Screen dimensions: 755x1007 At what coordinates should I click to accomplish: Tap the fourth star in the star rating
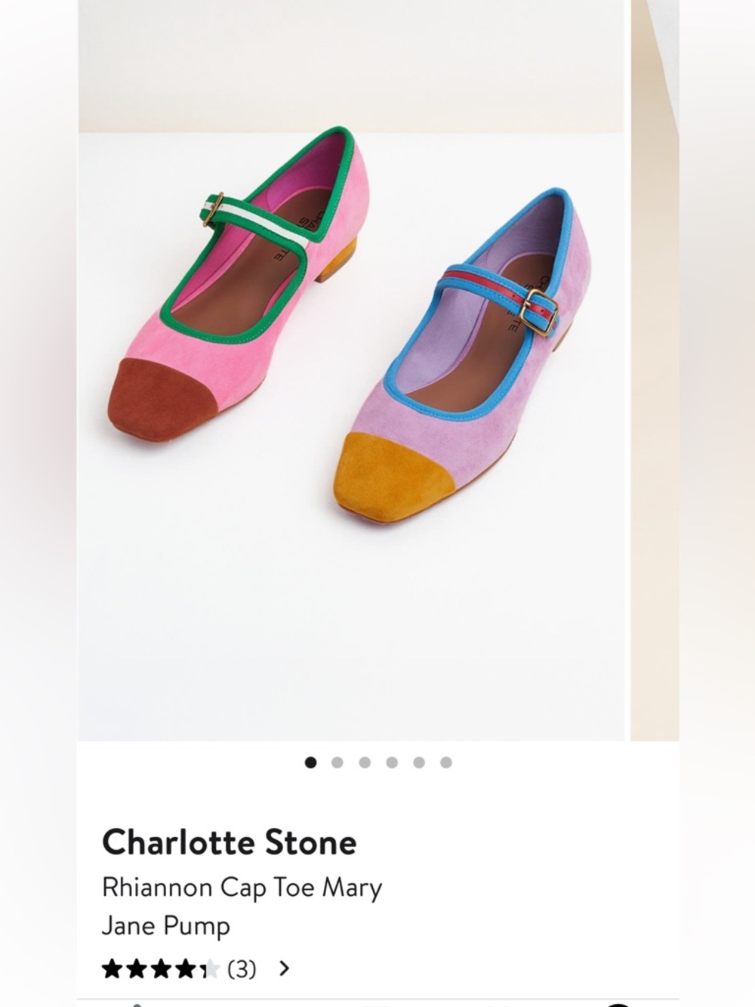tap(185, 968)
